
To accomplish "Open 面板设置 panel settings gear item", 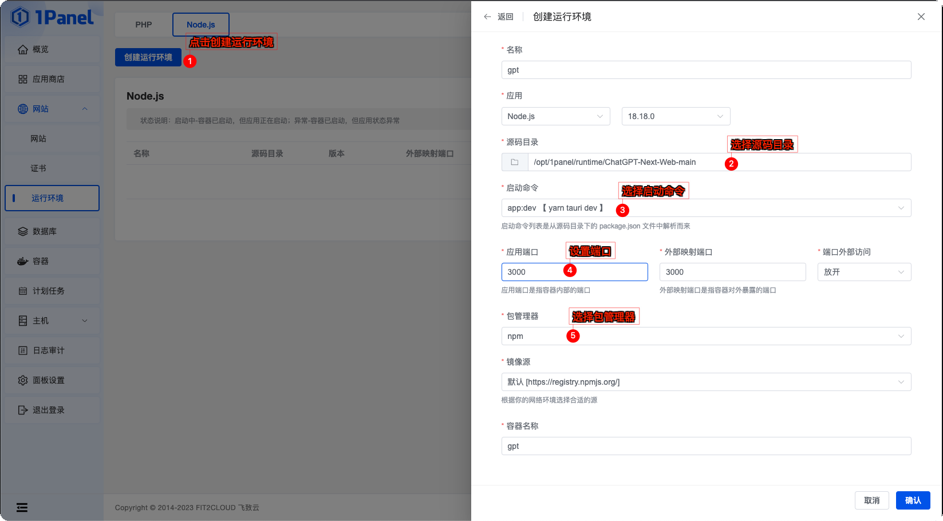I will pos(49,380).
